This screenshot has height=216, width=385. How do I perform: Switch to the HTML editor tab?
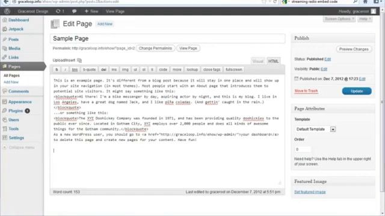273,61
